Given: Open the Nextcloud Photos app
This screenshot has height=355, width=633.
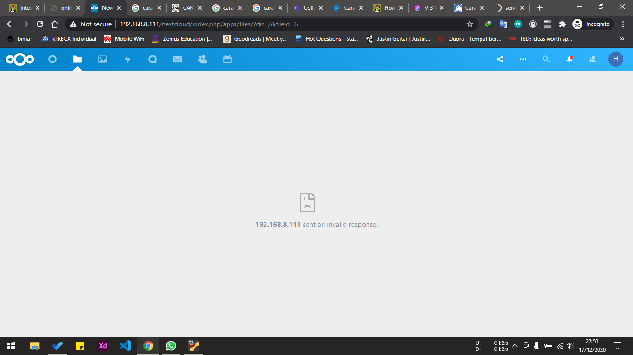Looking at the screenshot, I should (102, 59).
